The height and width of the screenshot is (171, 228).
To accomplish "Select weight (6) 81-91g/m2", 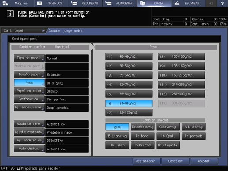I will [129, 104].
